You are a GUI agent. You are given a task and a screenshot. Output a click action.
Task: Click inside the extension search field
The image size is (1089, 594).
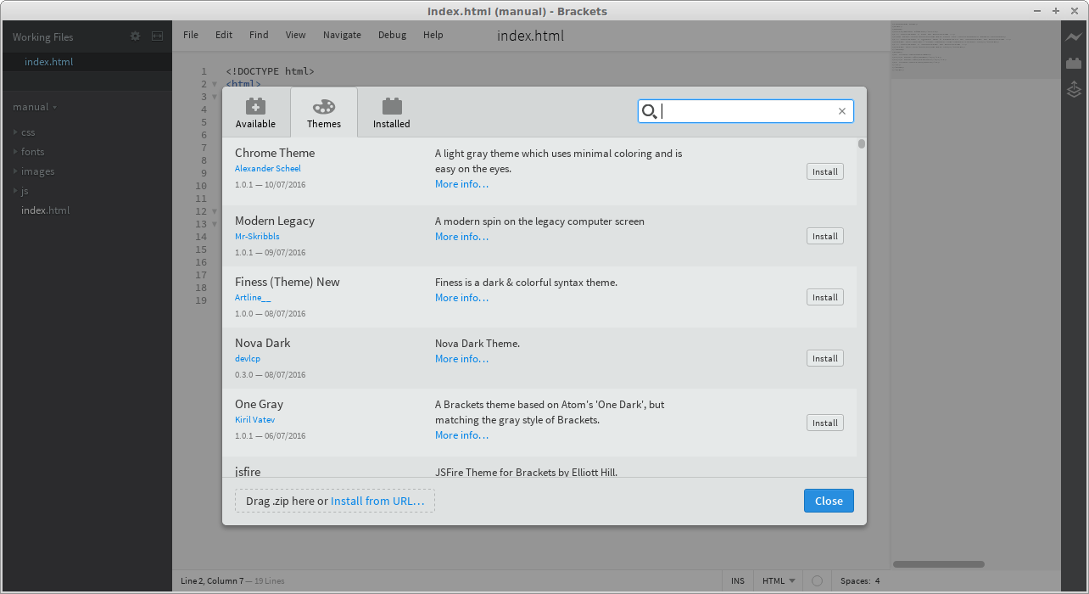746,111
